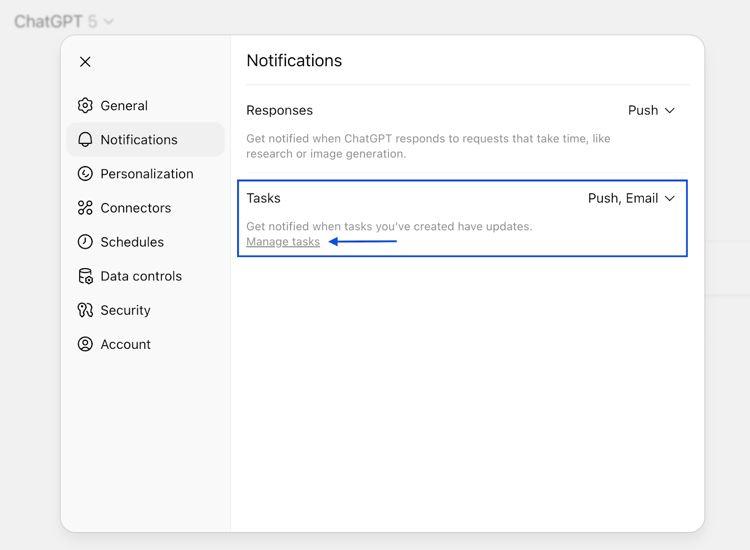Click the Notifications bell icon
This screenshot has height=550, width=750.
[85, 140]
